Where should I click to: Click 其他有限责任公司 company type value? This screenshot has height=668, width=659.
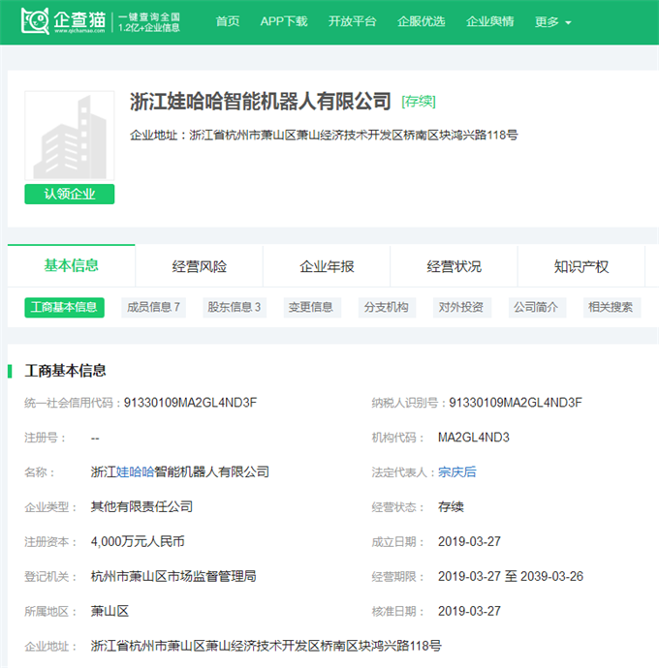(141, 507)
